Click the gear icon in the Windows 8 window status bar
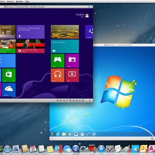The width and height of the screenshot is (155, 155). pos(90,100)
